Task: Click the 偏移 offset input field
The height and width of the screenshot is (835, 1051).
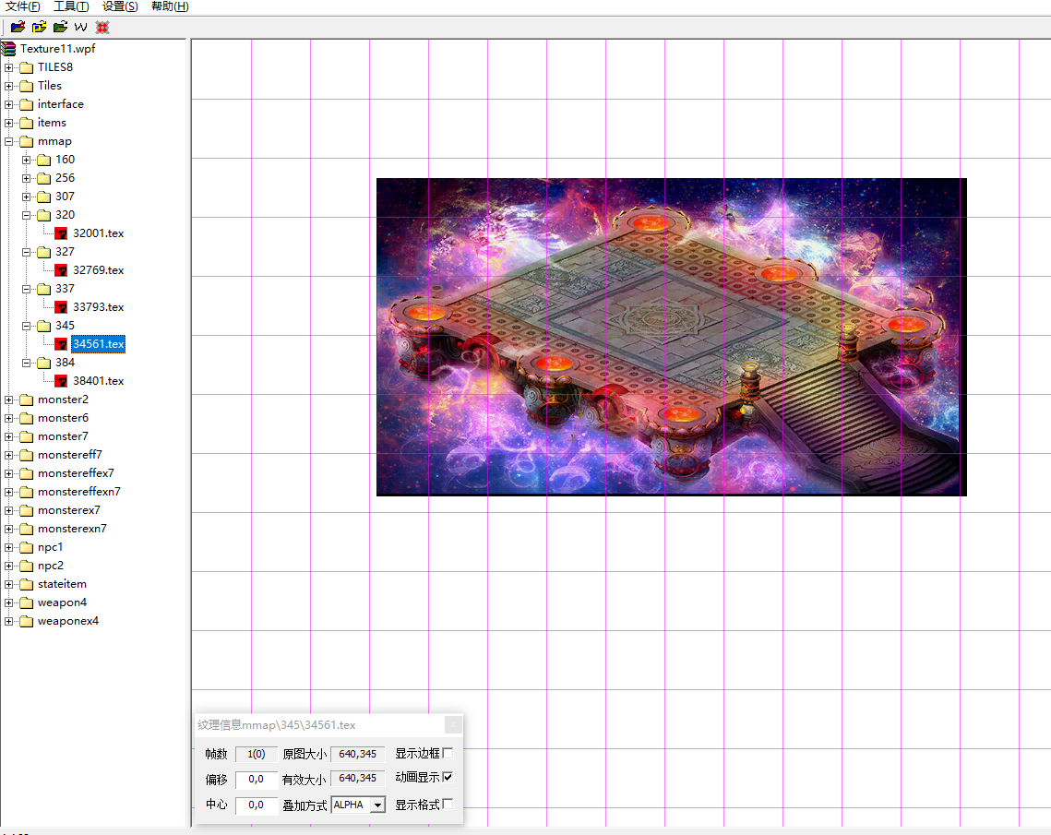Action: [256, 780]
